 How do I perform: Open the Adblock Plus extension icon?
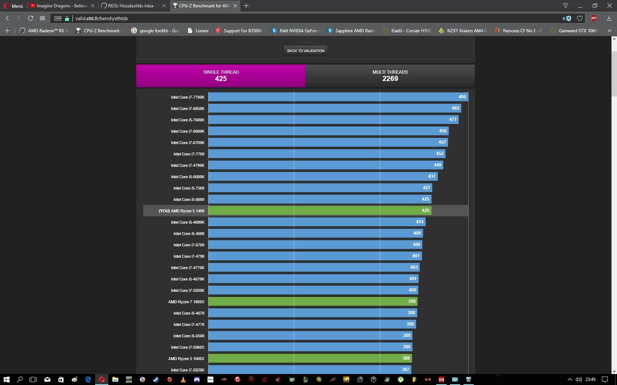click(x=594, y=18)
